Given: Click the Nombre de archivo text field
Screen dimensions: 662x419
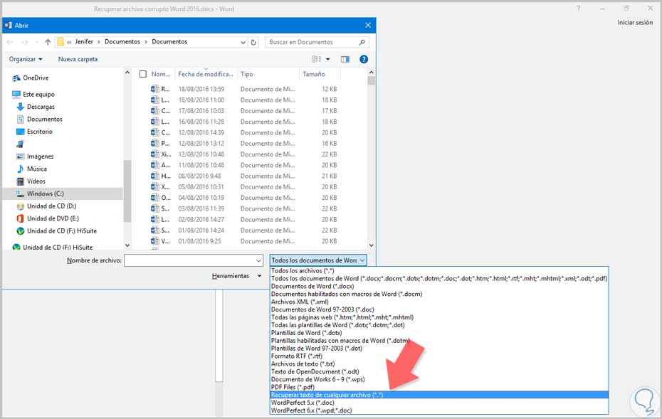Looking at the screenshot, I should pos(189,261).
